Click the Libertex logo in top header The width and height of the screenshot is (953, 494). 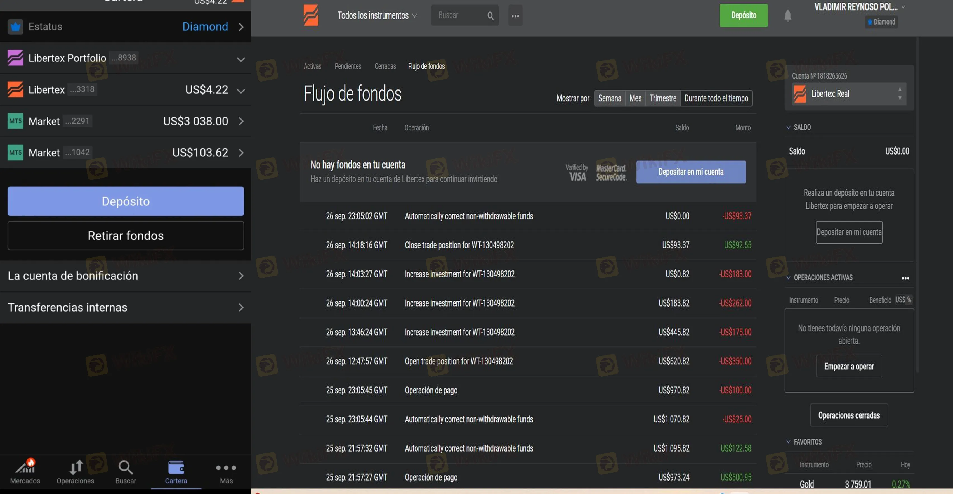pos(310,15)
